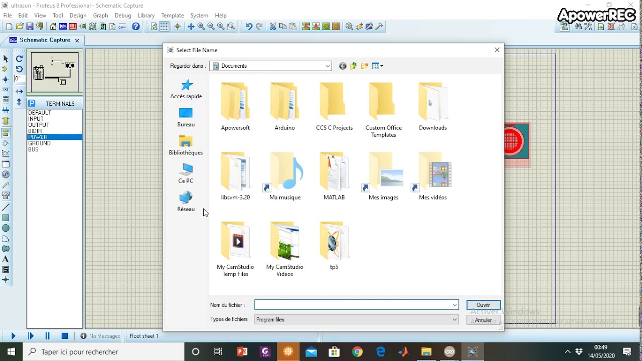The width and height of the screenshot is (642, 361).
Task: Open the blue Help question-mark icon
Action: pyautogui.click(x=136, y=27)
